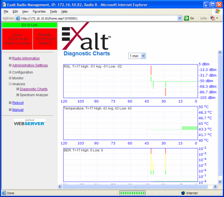The width and height of the screenshot is (224, 197).
Task: Open the Administration Settings link
Action: [x=30, y=65]
